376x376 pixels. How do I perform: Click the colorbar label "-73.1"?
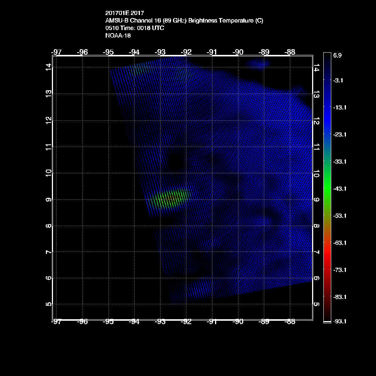point(340,270)
